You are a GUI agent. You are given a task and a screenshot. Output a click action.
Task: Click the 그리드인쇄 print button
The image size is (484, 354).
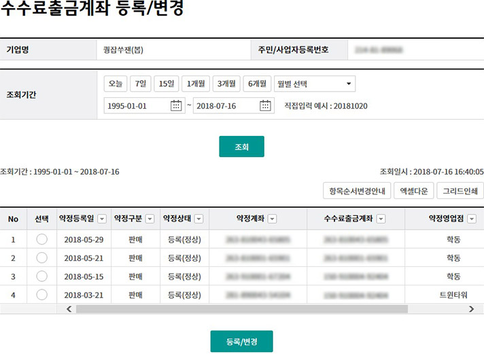460,191
